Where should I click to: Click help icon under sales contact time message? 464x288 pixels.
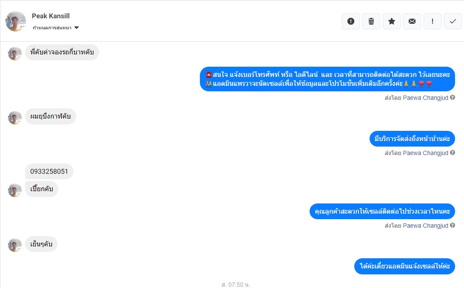point(453,225)
